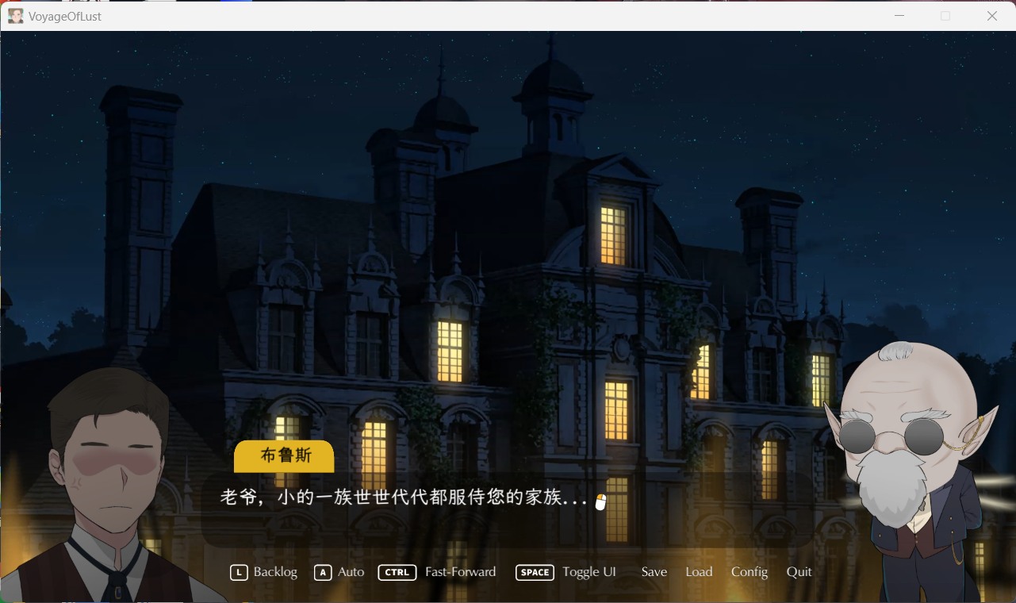Click the L key icon beside Backlog
The height and width of the screenshot is (603, 1016).
point(239,572)
